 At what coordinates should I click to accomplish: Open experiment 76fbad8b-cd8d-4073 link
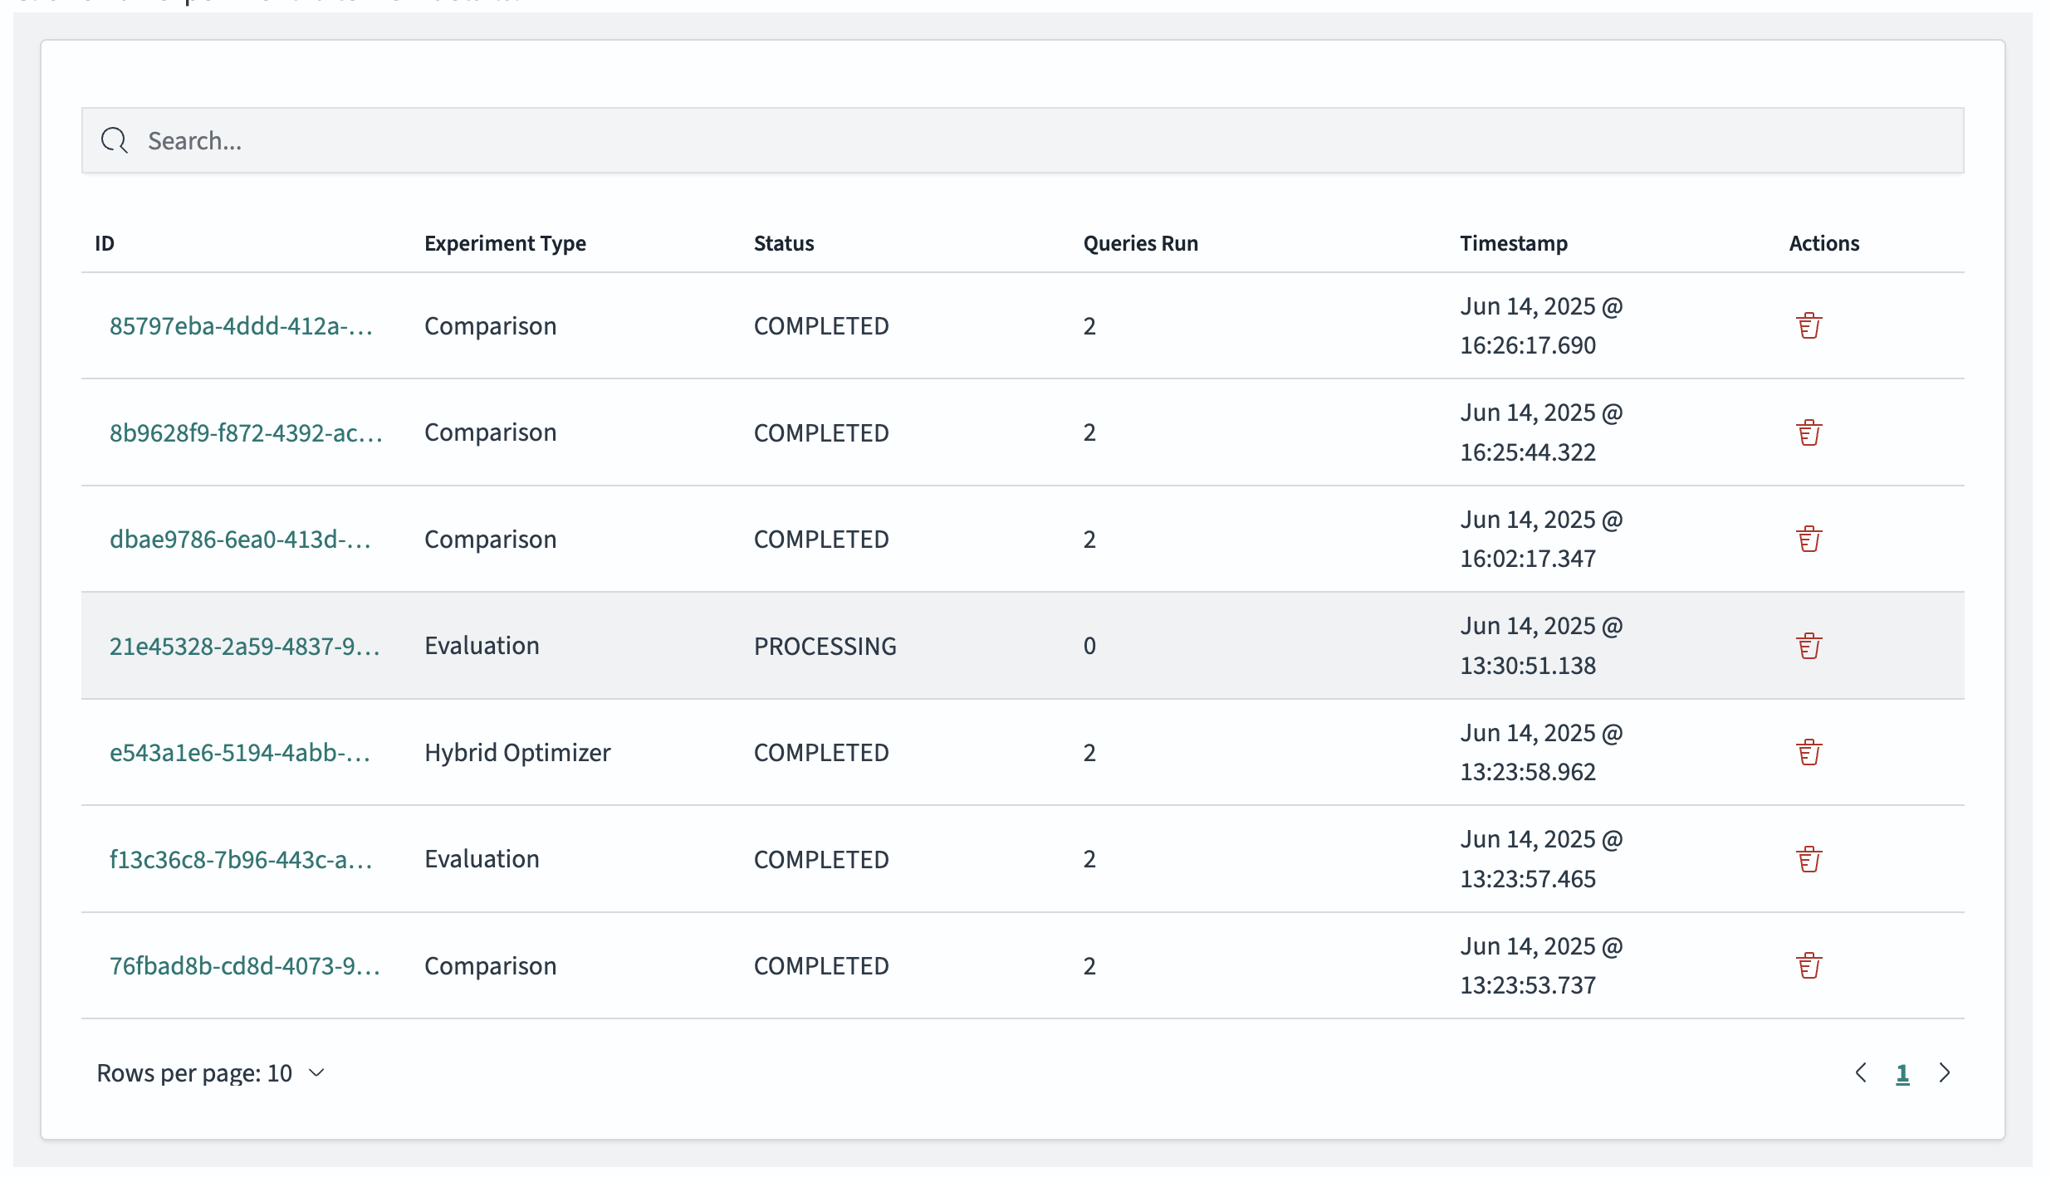(x=244, y=966)
